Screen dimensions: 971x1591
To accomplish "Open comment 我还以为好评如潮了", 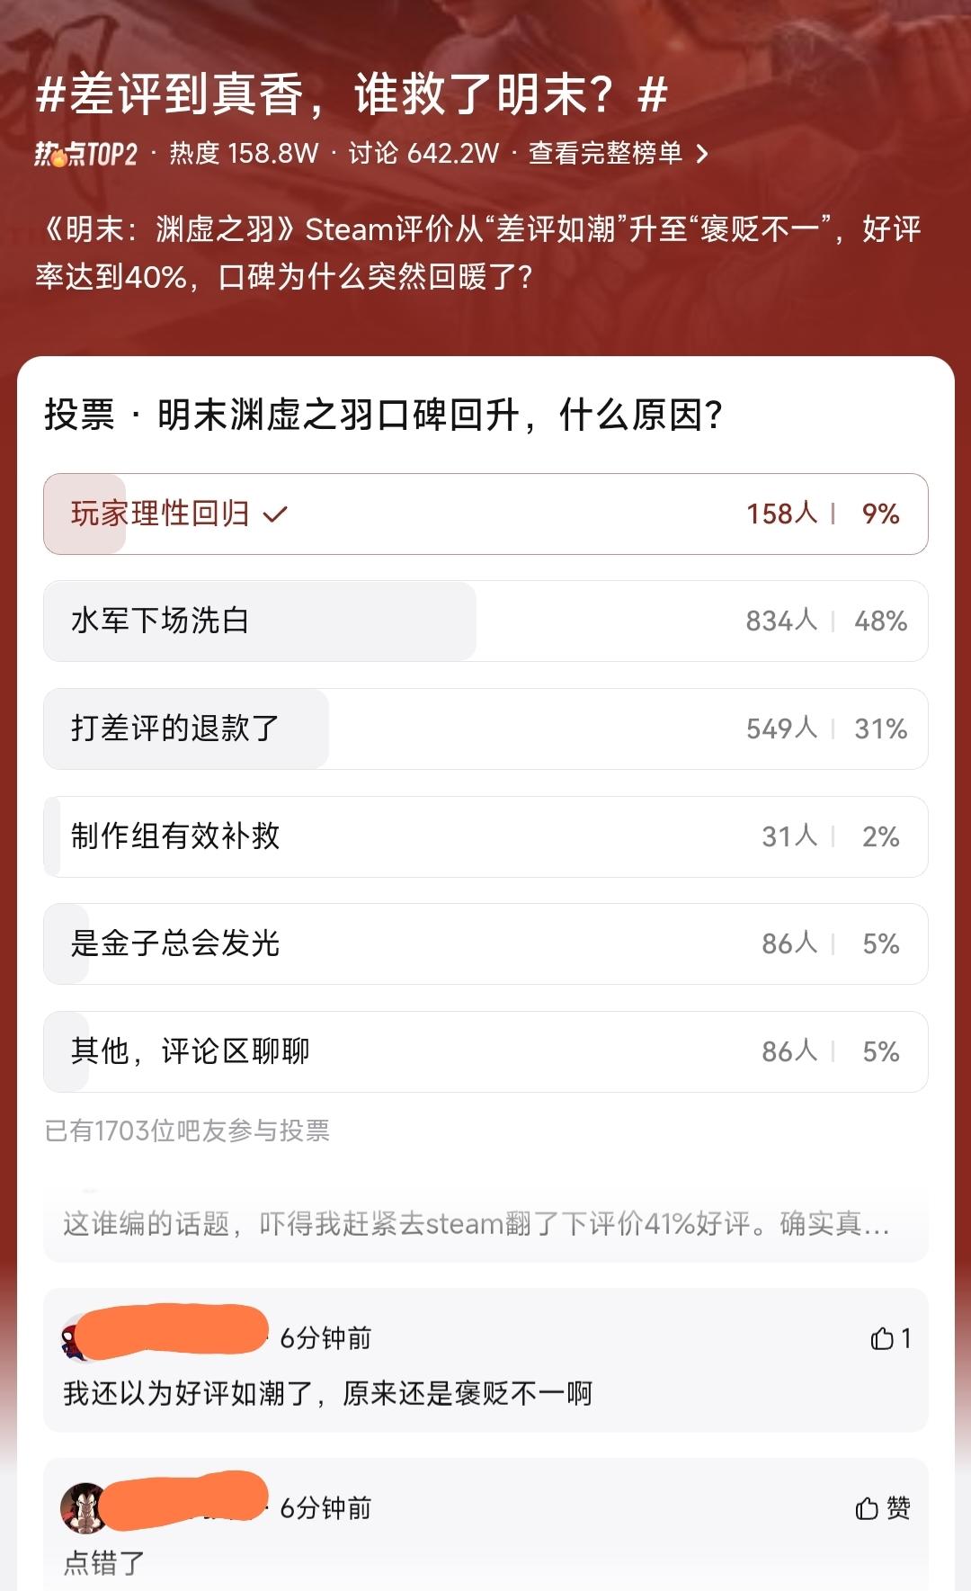I will pyautogui.click(x=328, y=1394).
